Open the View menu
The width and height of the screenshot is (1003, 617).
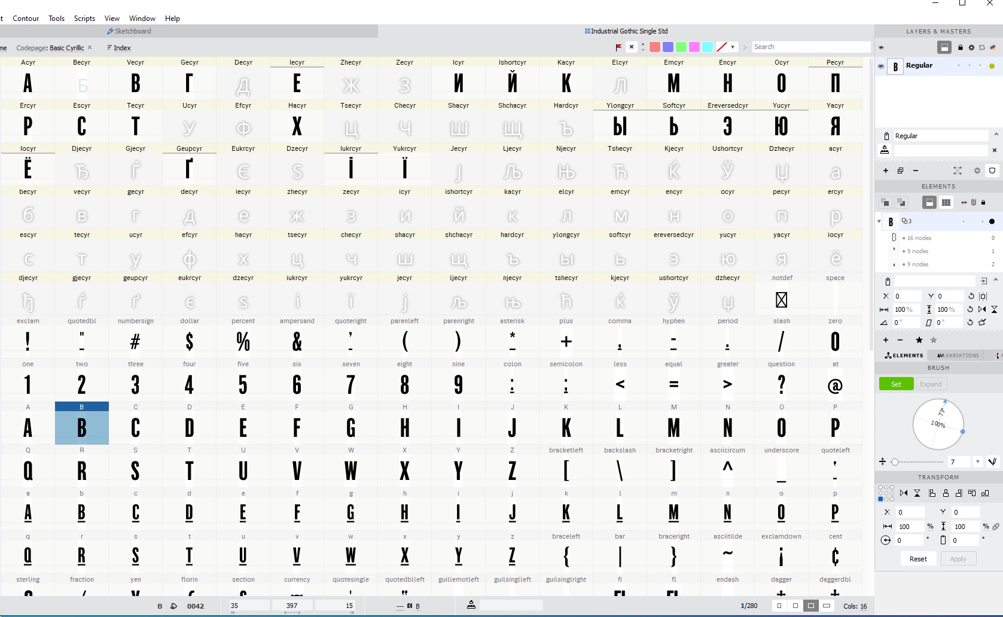click(112, 19)
